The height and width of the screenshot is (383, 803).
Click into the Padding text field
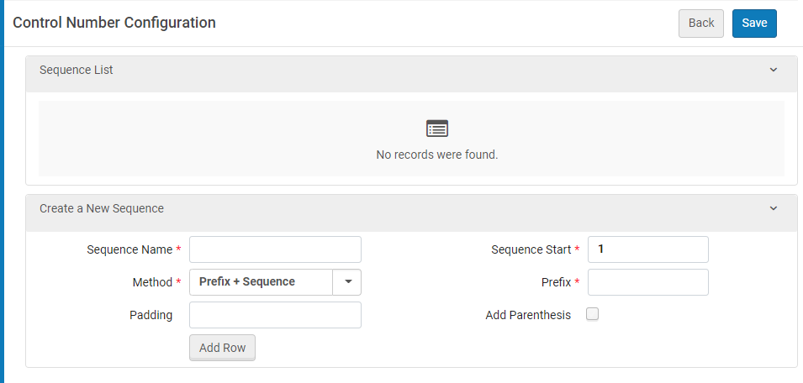(x=275, y=315)
